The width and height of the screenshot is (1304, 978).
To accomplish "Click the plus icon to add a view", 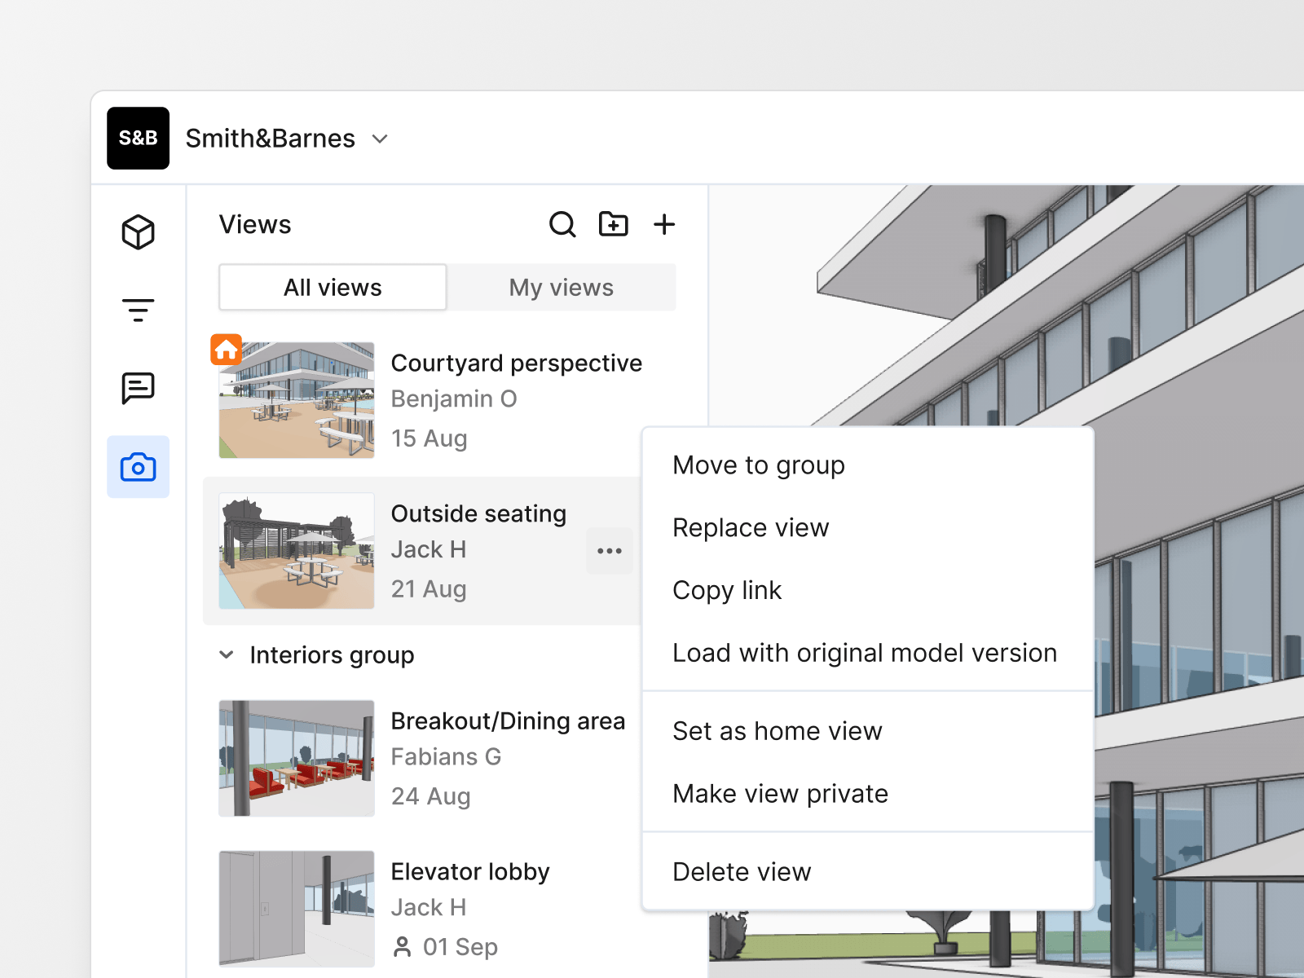I will 664,224.
